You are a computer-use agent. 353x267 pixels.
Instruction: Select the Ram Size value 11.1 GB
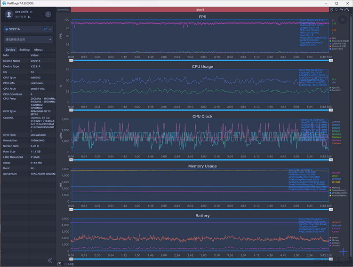[36, 152]
